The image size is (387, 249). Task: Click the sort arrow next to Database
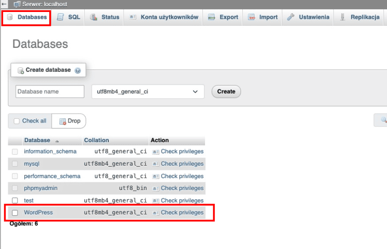coord(57,141)
